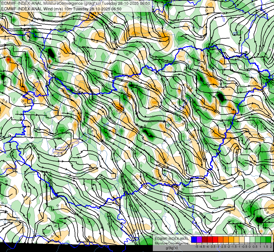The image size is (274, 252).
Task: Click the legend scale value '-5'
Action: 196,247
